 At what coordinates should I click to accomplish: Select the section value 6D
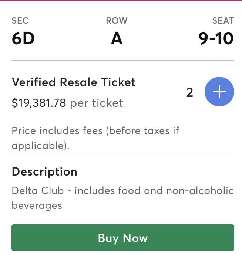click(23, 38)
